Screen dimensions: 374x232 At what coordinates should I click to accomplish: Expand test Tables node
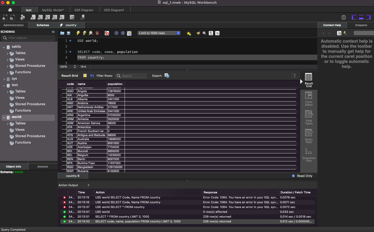[x=7, y=92]
